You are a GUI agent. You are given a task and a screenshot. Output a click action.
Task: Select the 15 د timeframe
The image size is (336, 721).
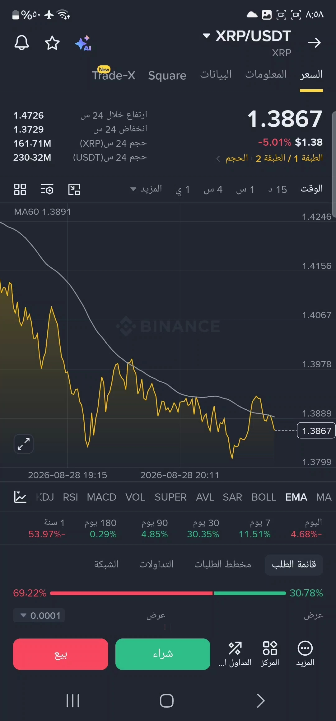pos(278,189)
